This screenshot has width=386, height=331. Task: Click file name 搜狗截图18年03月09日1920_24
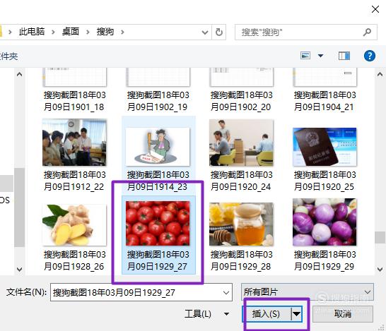[x=241, y=181]
